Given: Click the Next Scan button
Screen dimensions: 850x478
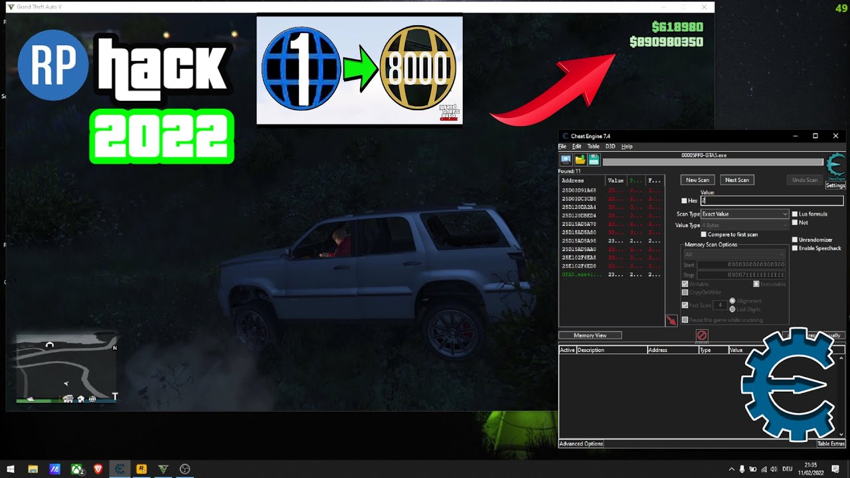Looking at the screenshot, I should click(x=737, y=180).
